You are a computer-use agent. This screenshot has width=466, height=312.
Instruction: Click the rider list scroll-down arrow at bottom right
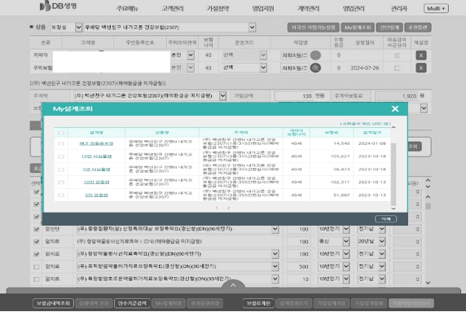click(428, 283)
